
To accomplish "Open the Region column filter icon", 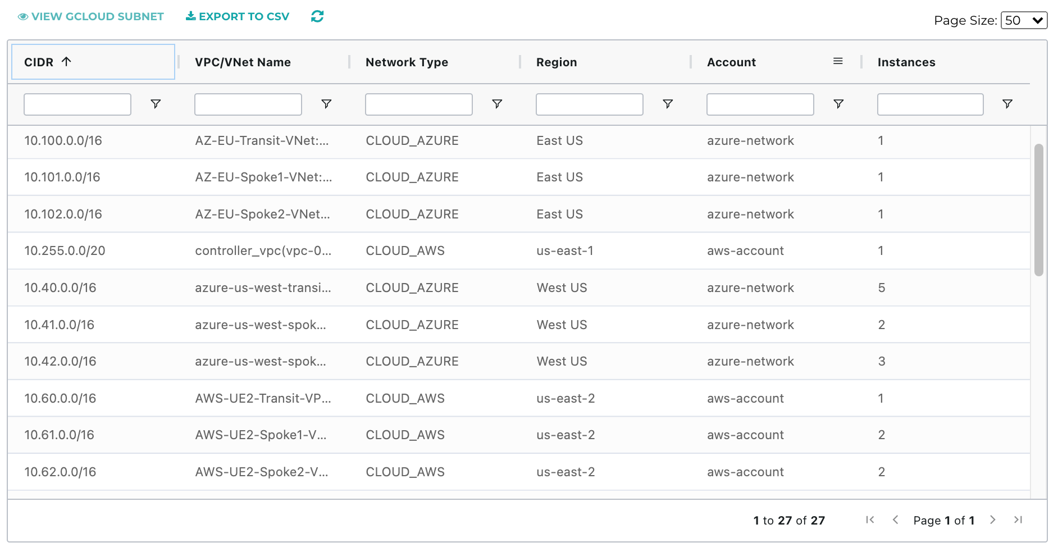I will (x=668, y=104).
